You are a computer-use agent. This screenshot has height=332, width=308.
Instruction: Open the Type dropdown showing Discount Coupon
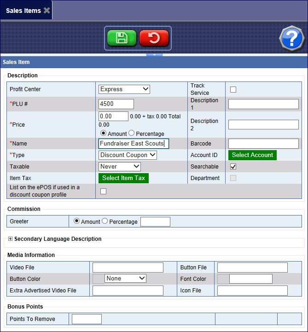[128, 155]
